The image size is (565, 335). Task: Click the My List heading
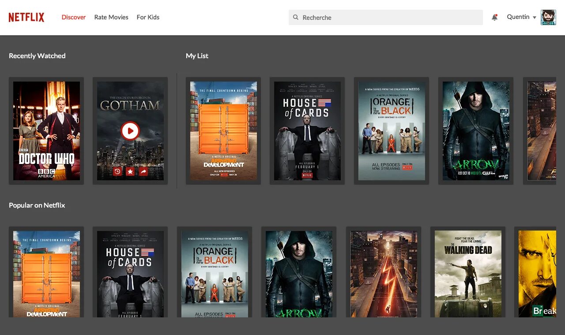tap(197, 56)
